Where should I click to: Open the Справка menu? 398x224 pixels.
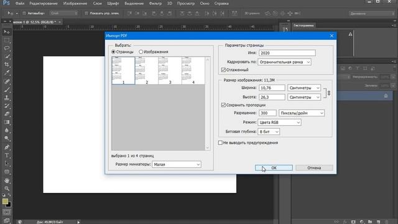221,4
